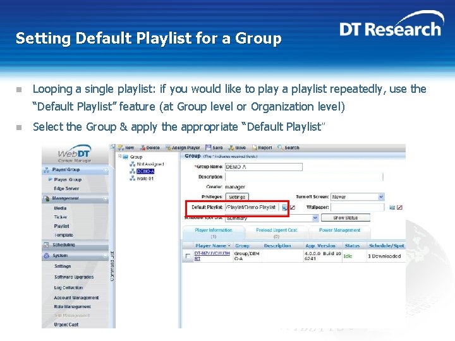This screenshot has height=341, width=455.
Task: Click the Wallpaper text field
Action: pos(357,207)
